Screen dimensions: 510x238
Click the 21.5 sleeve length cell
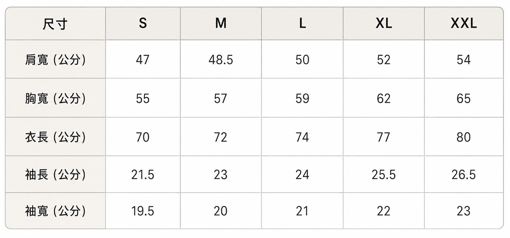[143, 174]
